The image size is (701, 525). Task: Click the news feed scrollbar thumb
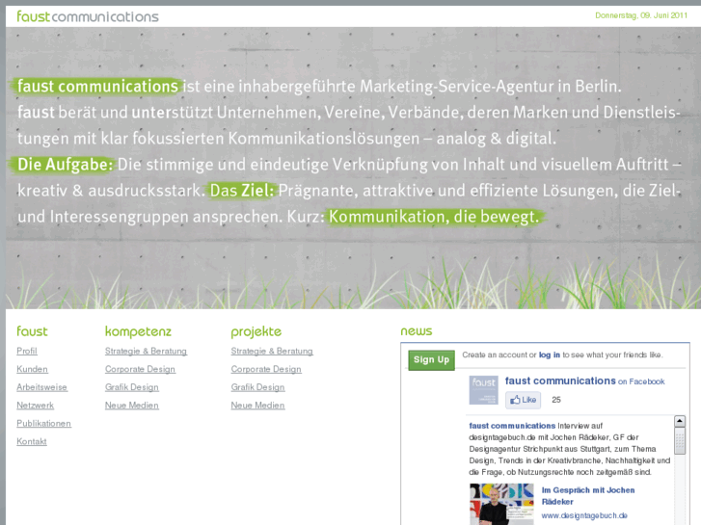click(680, 440)
